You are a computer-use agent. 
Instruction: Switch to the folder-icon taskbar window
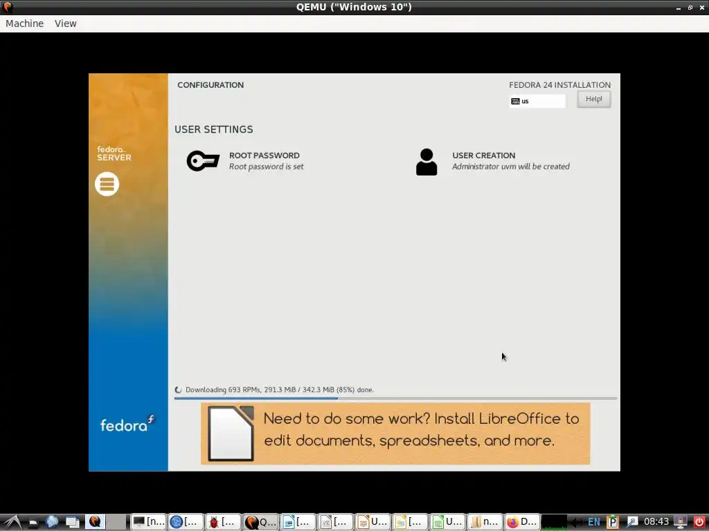pos(485,522)
